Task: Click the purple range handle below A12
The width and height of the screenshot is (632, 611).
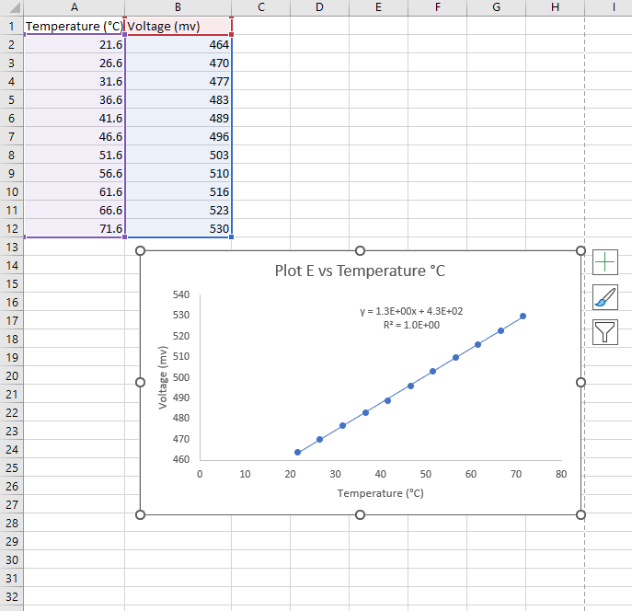Action: pyautogui.click(x=124, y=237)
